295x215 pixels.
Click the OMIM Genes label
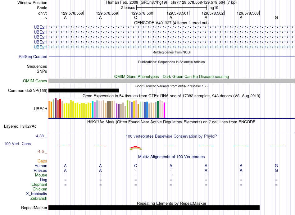35,81
